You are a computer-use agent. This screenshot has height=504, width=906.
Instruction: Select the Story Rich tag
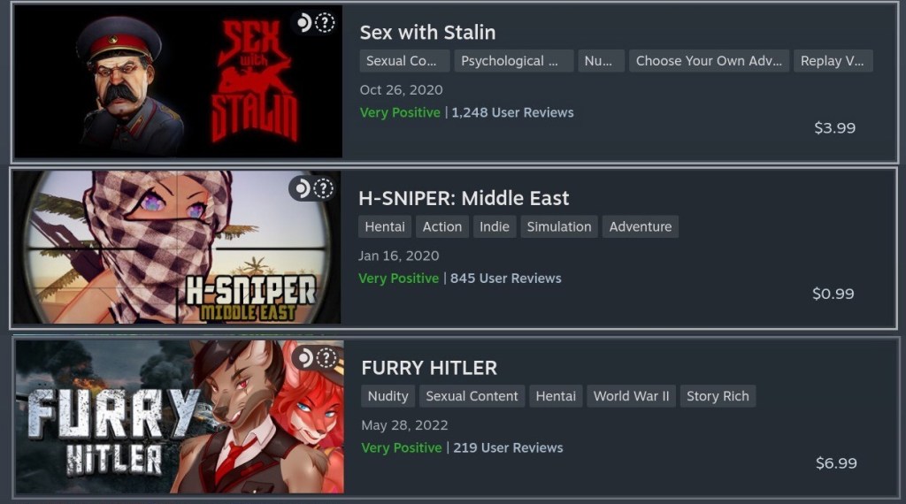click(x=718, y=397)
